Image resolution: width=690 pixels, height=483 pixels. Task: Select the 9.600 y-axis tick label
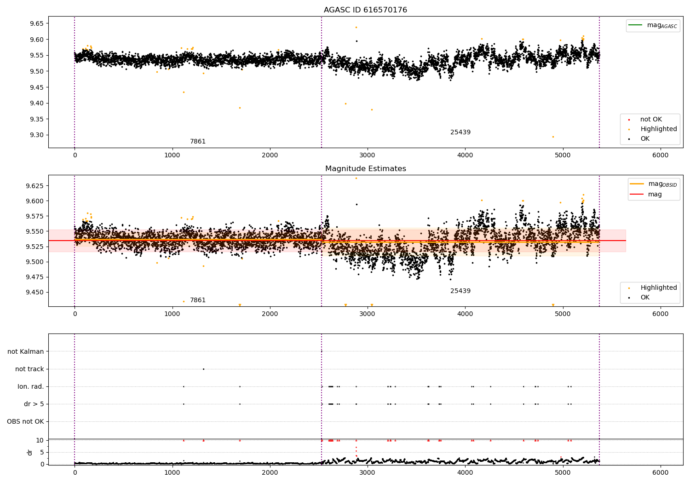(34, 201)
